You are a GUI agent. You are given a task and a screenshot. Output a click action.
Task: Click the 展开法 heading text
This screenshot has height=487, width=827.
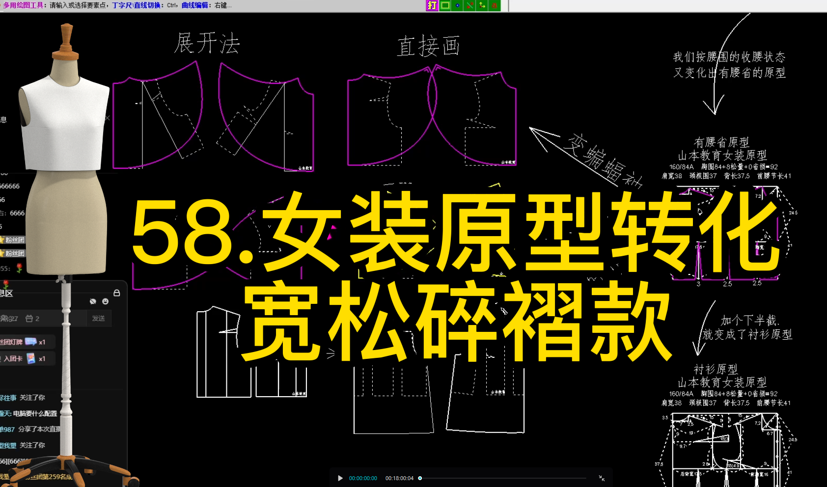coord(207,44)
